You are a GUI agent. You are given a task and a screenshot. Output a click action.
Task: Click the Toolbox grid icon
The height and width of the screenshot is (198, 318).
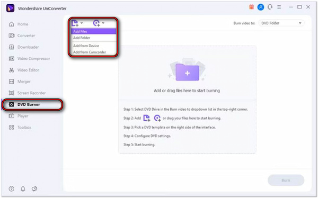tap(12, 128)
